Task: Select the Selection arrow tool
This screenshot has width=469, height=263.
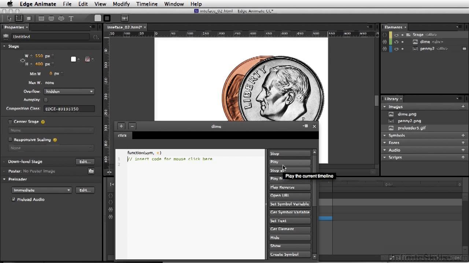Action: (x=10, y=18)
